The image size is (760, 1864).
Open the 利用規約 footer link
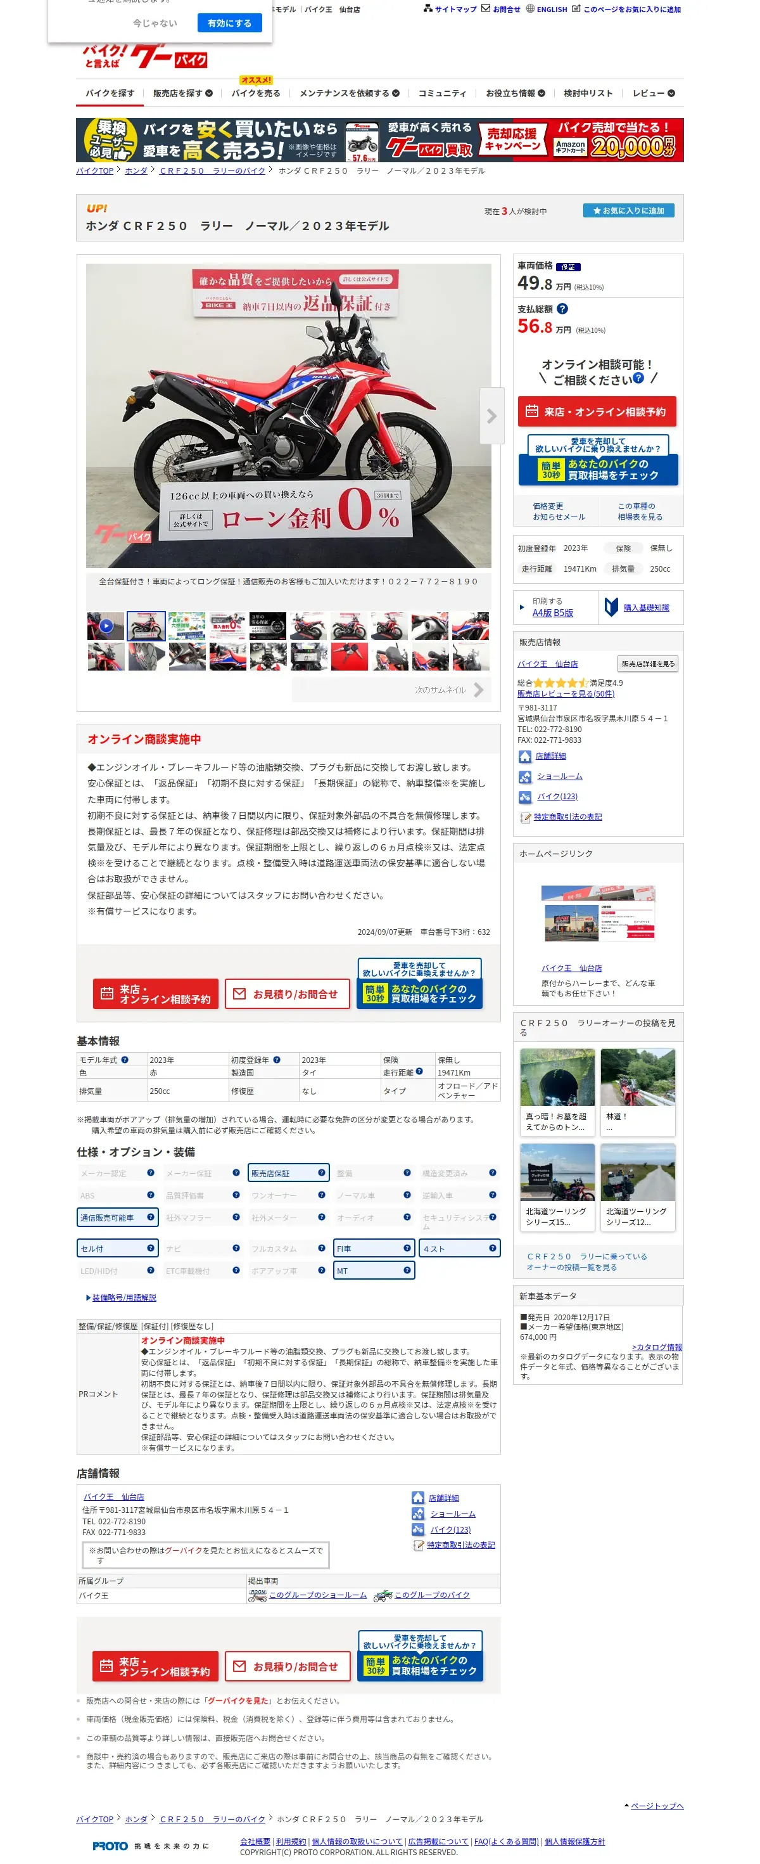291,1842
